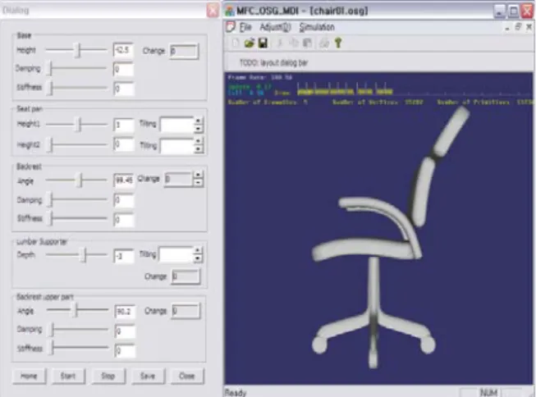536x397 pixels.
Task: Decrease the Height1 Tilting spinner down arrow
Action: click(x=199, y=129)
